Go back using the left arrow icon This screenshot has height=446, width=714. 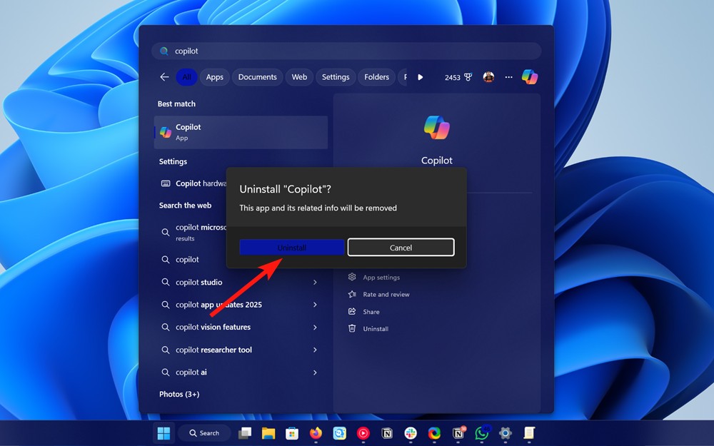click(x=164, y=77)
